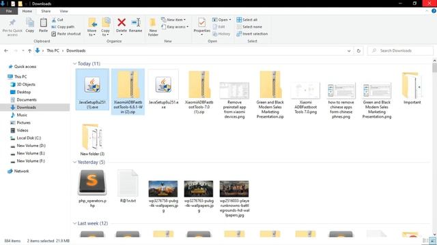Collapse the Last week (12) group
Viewport: 437px width, 245px height.
(x=74, y=223)
